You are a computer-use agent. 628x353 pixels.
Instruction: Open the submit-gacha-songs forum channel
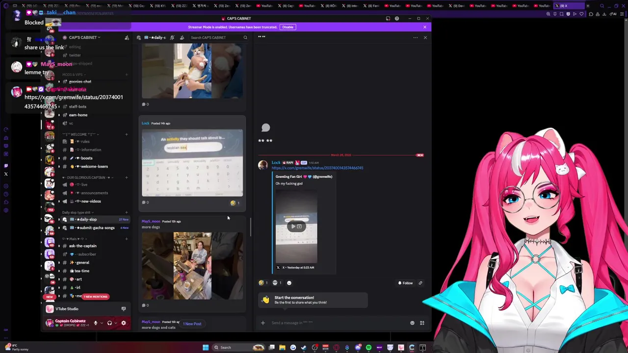pyautogui.click(x=96, y=227)
